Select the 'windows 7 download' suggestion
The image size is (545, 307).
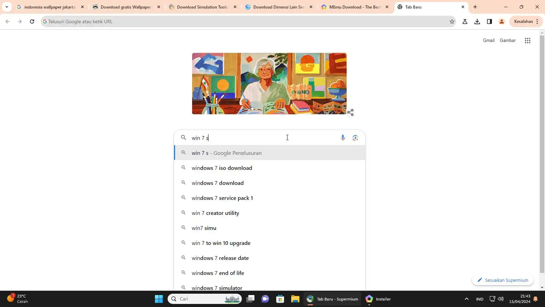click(x=270, y=183)
